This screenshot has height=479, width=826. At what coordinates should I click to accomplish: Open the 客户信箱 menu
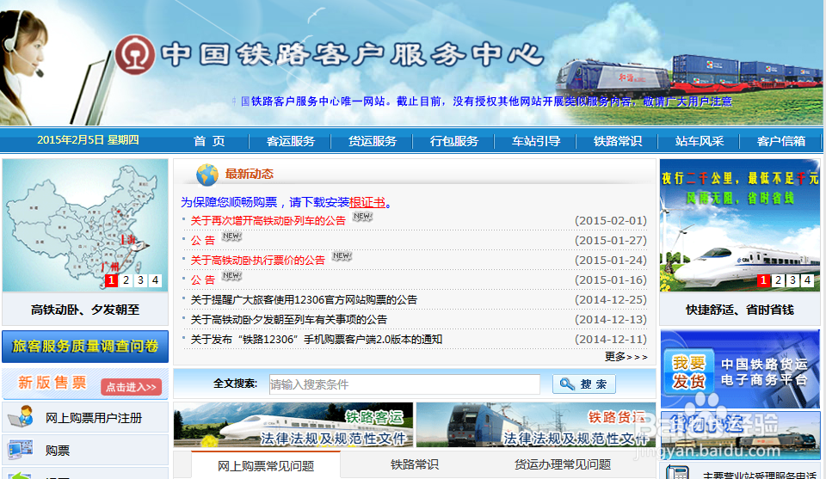click(x=780, y=141)
